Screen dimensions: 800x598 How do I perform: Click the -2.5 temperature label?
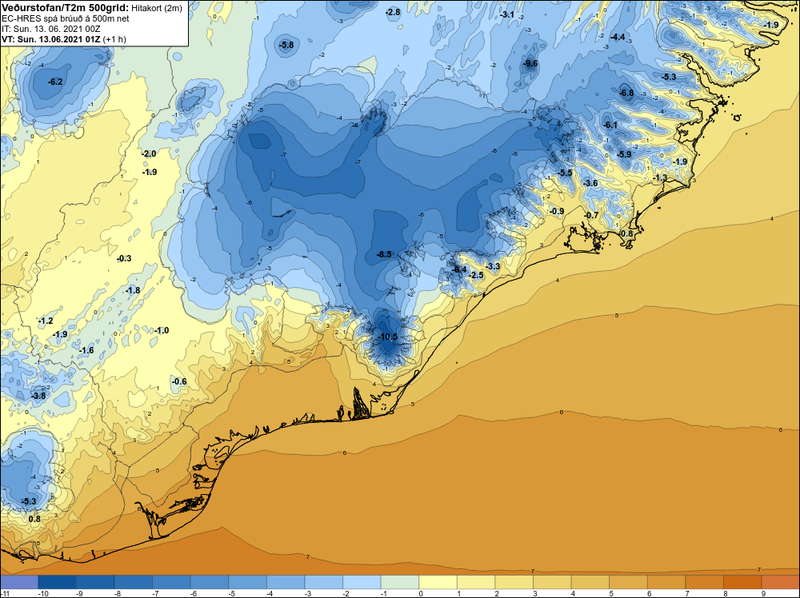click(x=475, y=275)
